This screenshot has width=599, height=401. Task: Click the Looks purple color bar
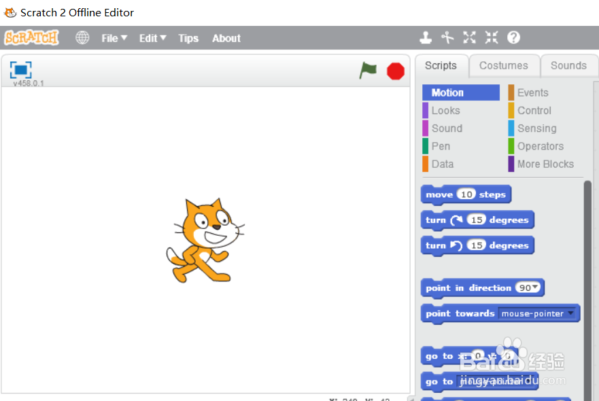coord(425,111)
